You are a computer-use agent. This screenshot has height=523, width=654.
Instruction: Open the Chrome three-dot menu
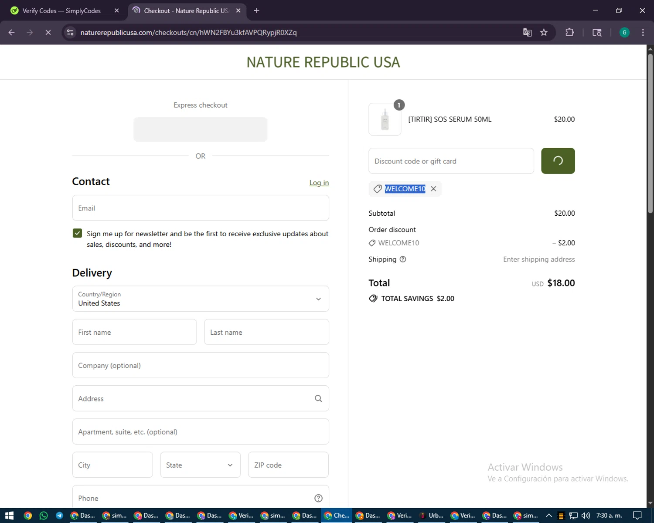(x=643, y=32)
